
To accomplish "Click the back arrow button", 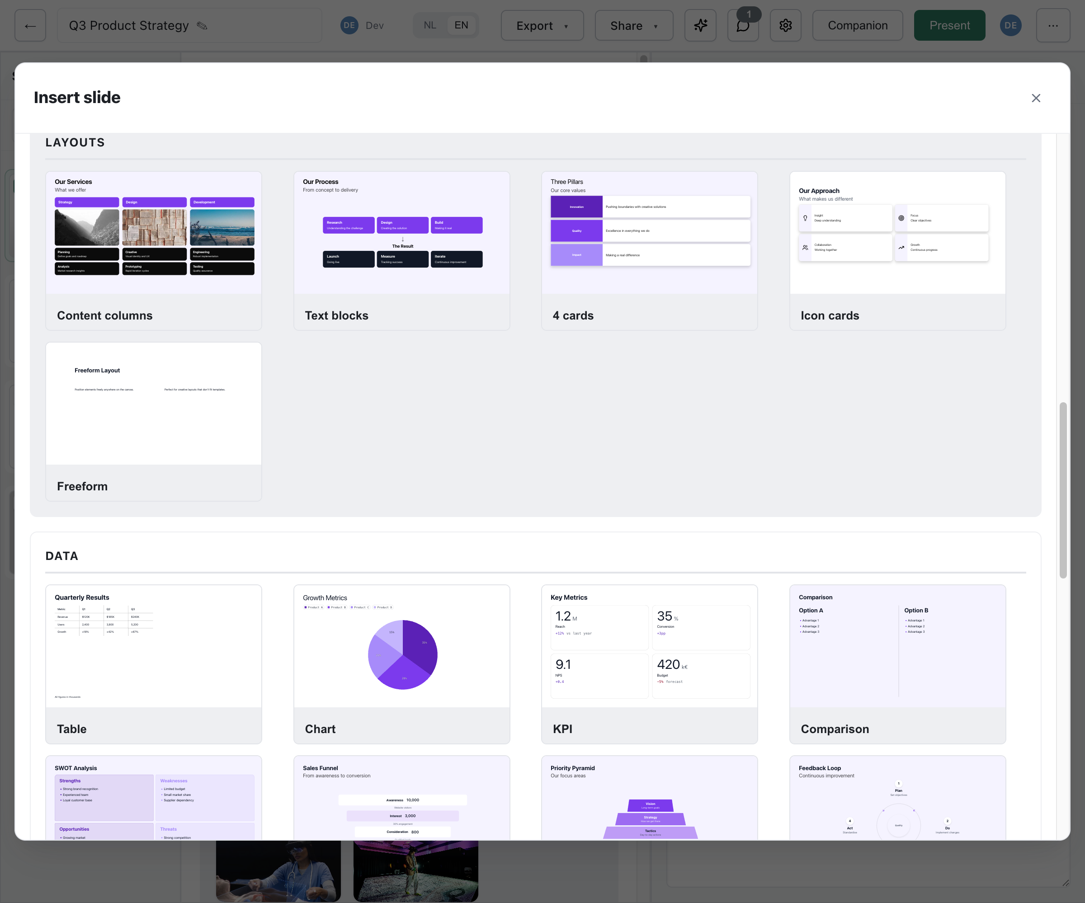I will 30,25.
